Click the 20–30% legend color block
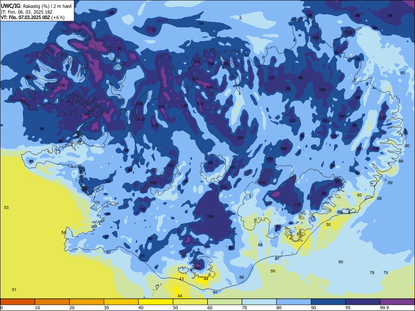The width and height of the screenshot is (415, 311). pyautogui.click(x=87, y=302)
